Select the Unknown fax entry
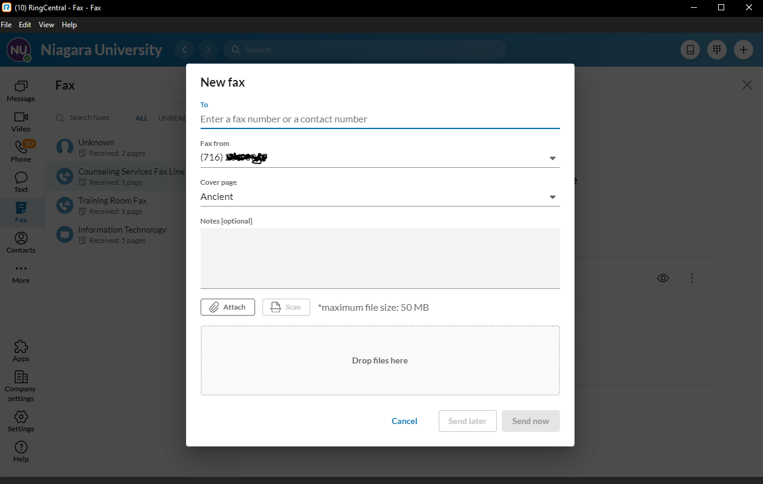The width and height of the screenshot is (763, 484). coord(116,147)
